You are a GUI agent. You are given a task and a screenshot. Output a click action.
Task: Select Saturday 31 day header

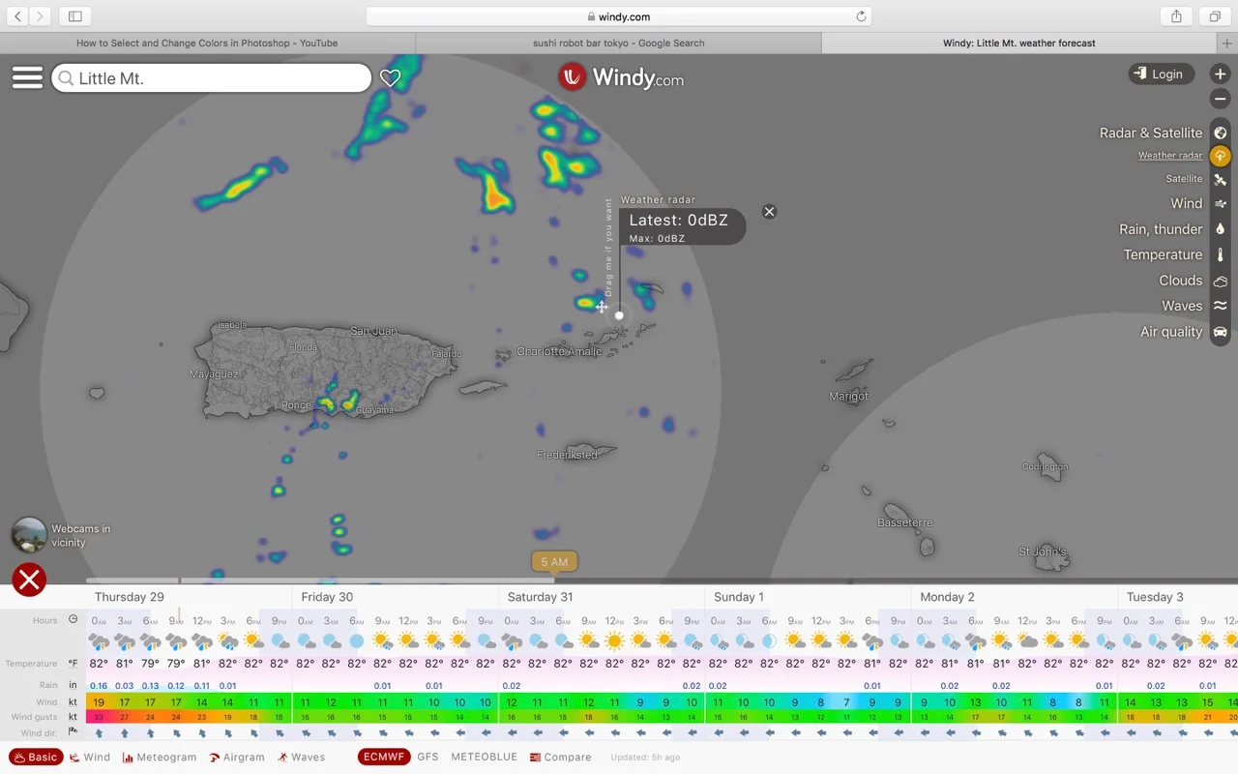(540, 597)
